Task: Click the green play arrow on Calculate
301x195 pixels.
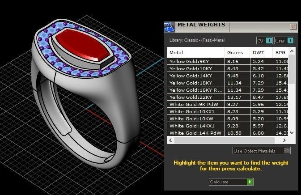Action: click(250, 182)
